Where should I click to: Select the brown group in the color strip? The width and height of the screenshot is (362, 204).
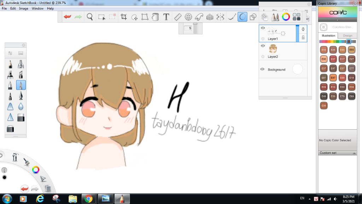[x=349, y=41]
